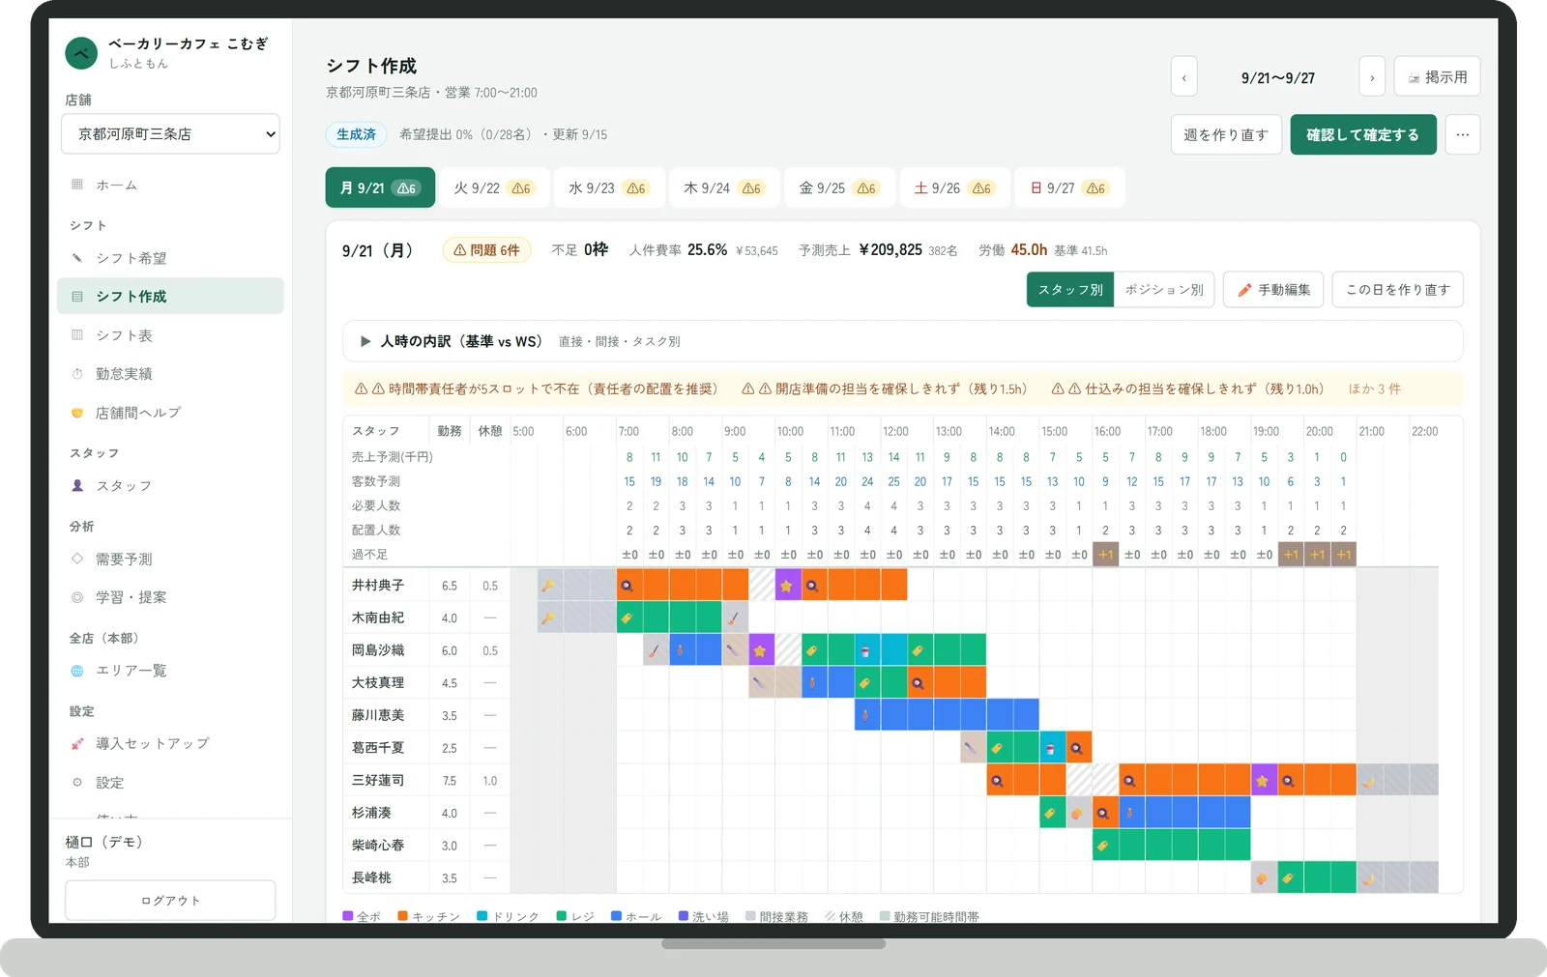The height and width of the screenshot is (977, 1547).
Task: Click the green bakery cafe logo
Action: coord(81,53)
